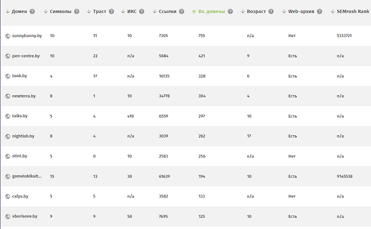Open help icon next to Web-архив header
Image resolution: width=371 pixels, height=229 pixels.
[320, 11]
